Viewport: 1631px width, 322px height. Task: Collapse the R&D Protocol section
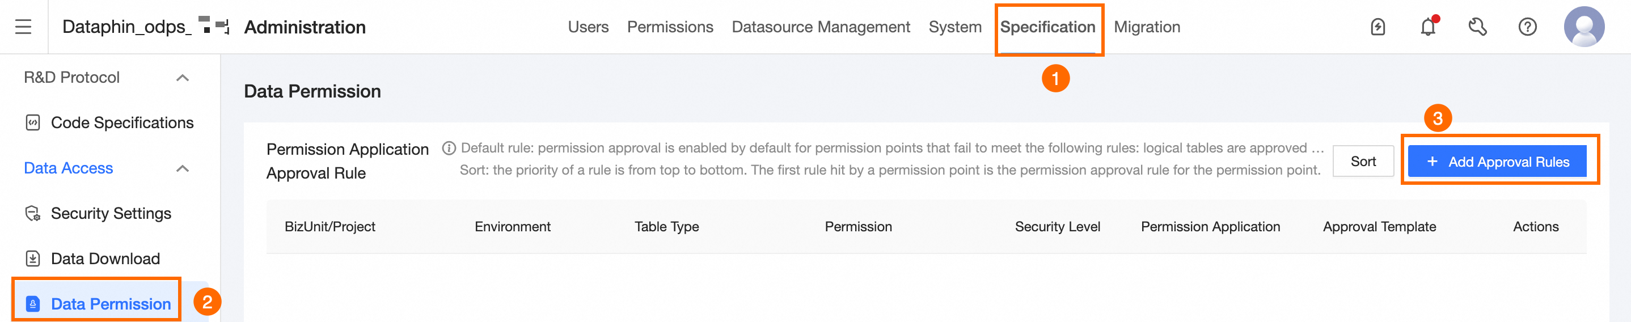pos(183,78)
